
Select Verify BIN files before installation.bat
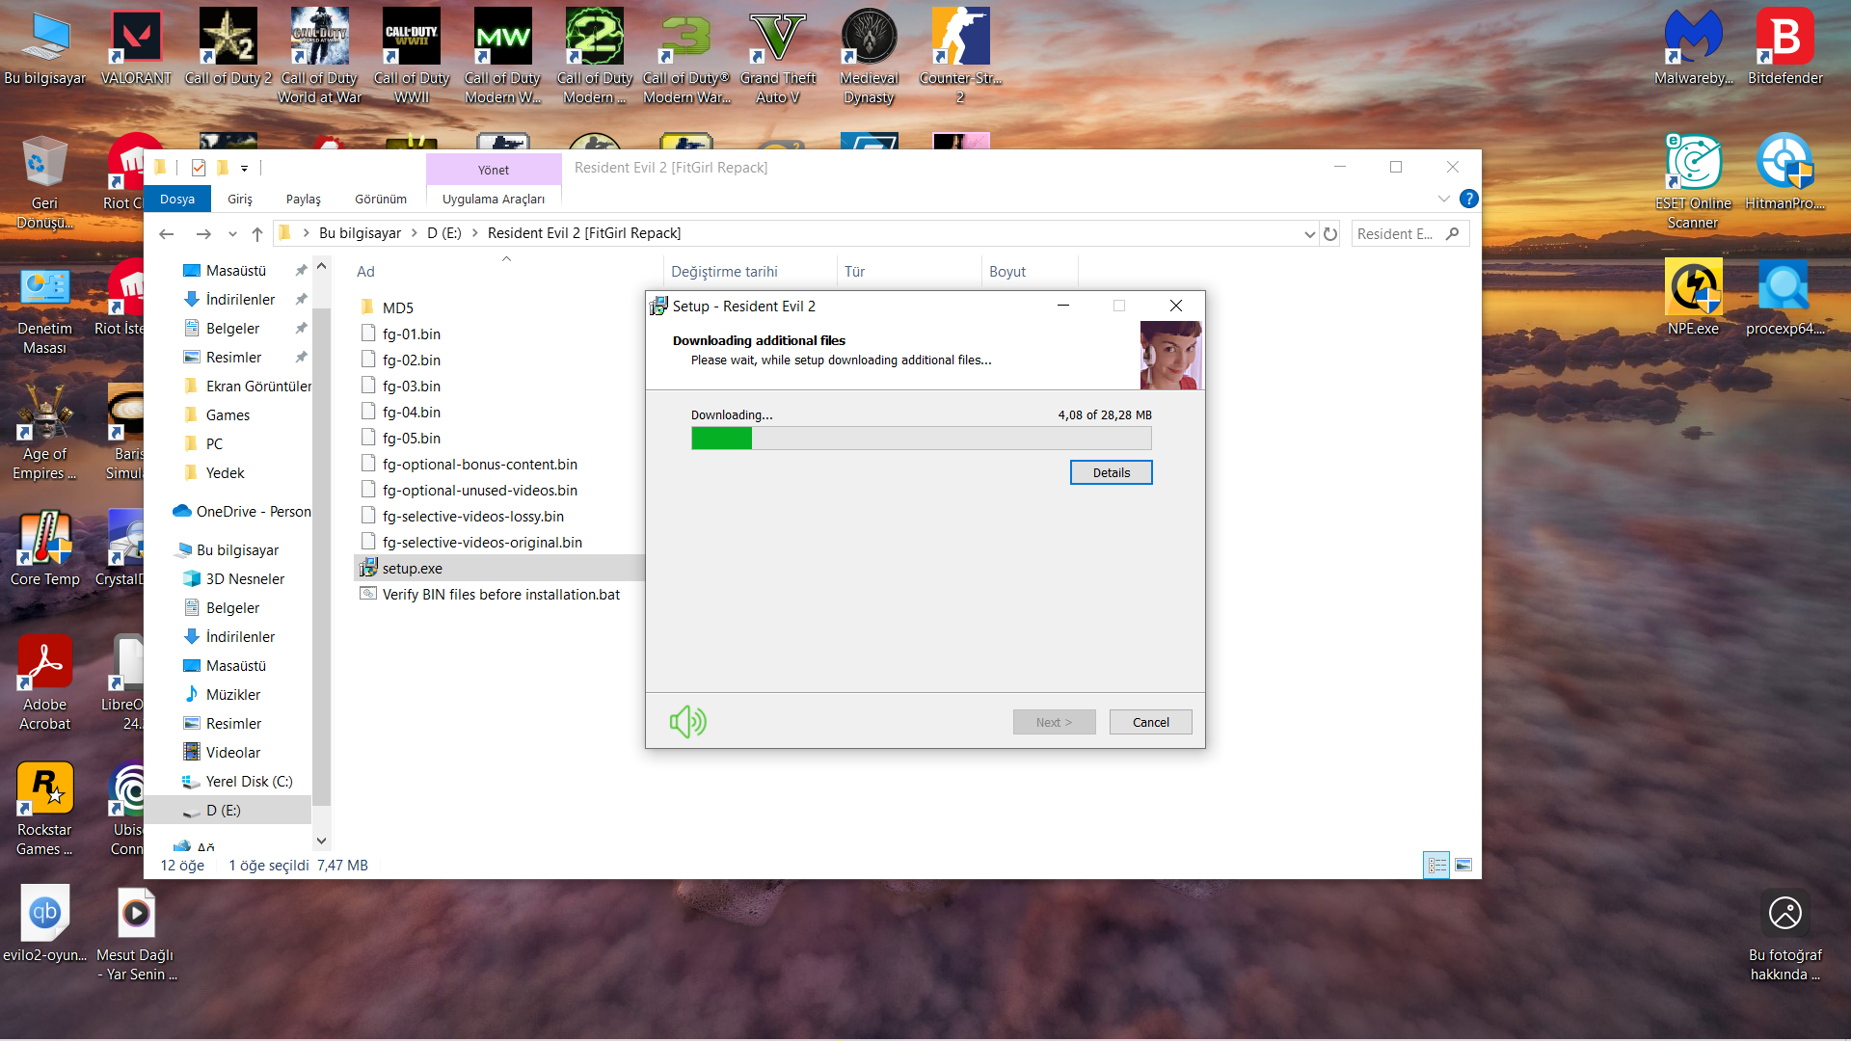tap(499, 594)
